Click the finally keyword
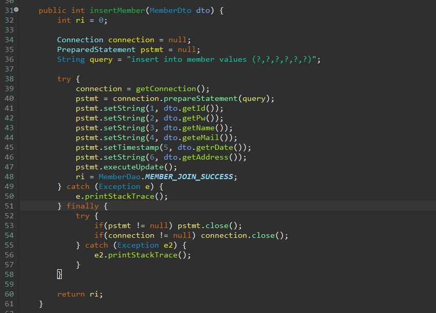 tap(82, 206)
